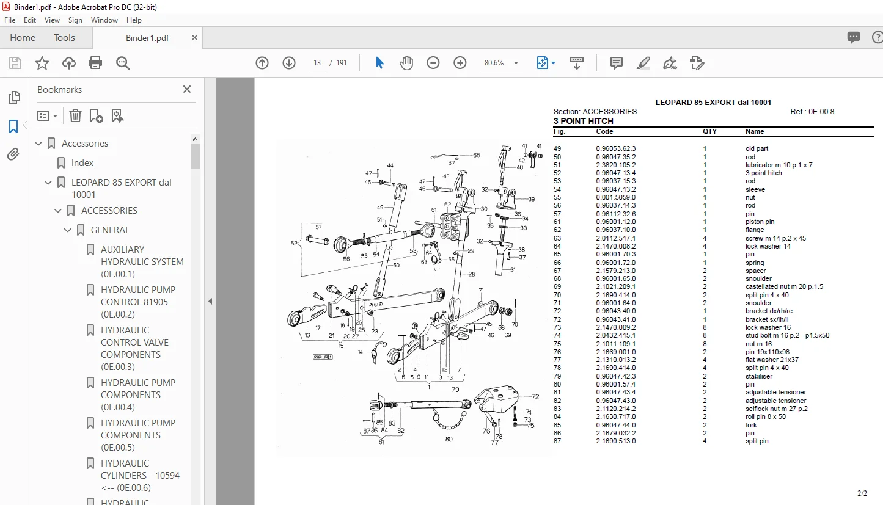Viewport: 883px width, 505px height.
Task: Select the arrow selection tool
Action: click(379, 63)
